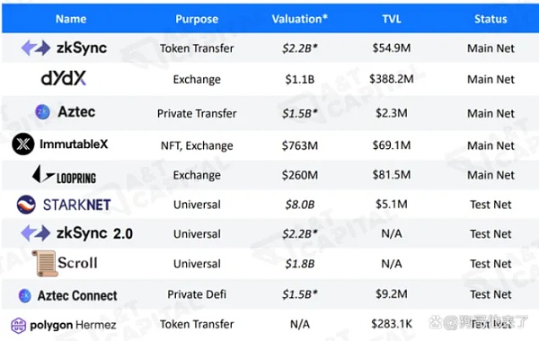Click the TVL column header
539x341 pixels.
pos(392,19)
